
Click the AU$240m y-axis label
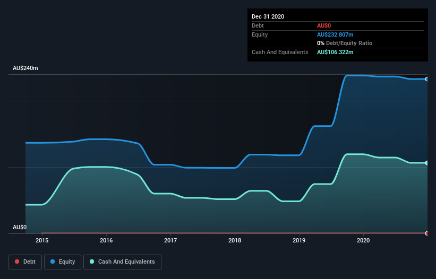pos(25,68)
